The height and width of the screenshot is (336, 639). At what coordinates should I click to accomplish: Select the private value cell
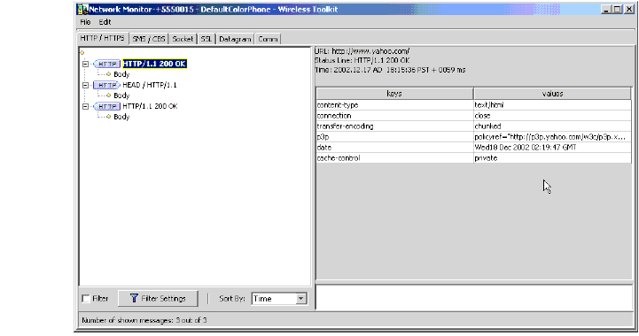(x=552, y=157)
